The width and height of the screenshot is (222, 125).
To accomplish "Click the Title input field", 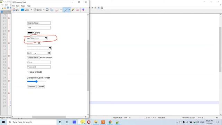I will tap(39, 28).
